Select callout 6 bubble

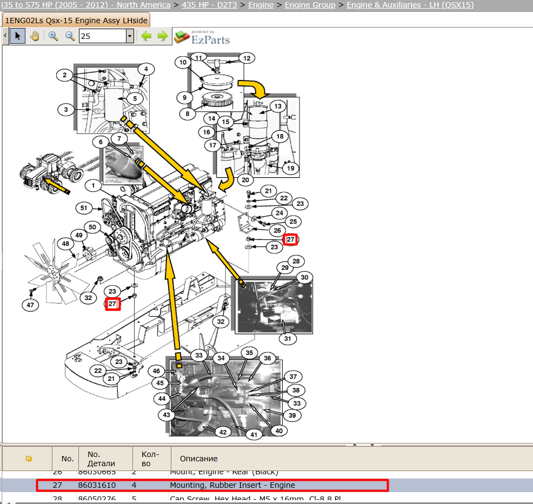(x=101, y=142)
